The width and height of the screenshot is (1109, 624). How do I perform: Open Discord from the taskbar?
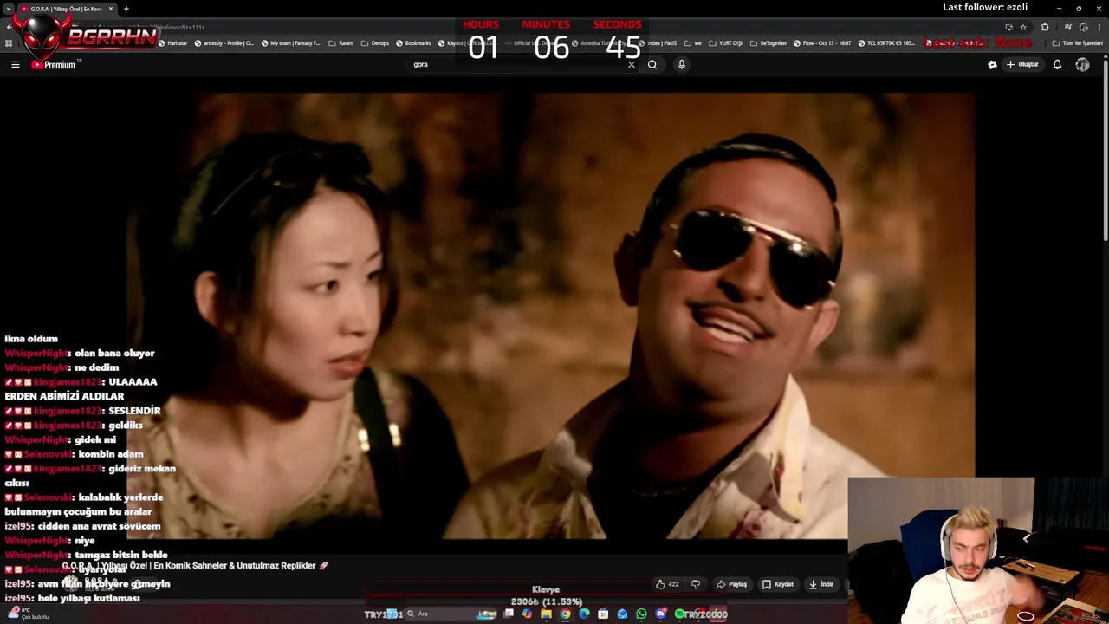[661, 614]
